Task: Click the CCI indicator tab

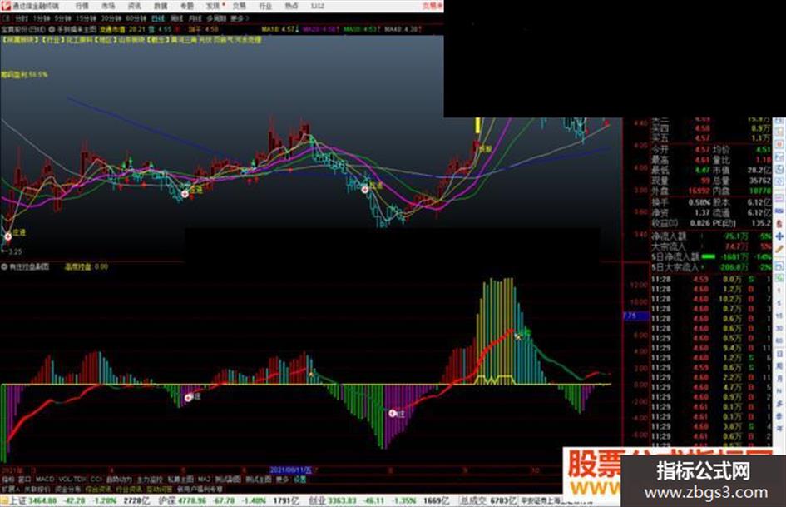Action: pyautogui.click(x=96, y=480)
